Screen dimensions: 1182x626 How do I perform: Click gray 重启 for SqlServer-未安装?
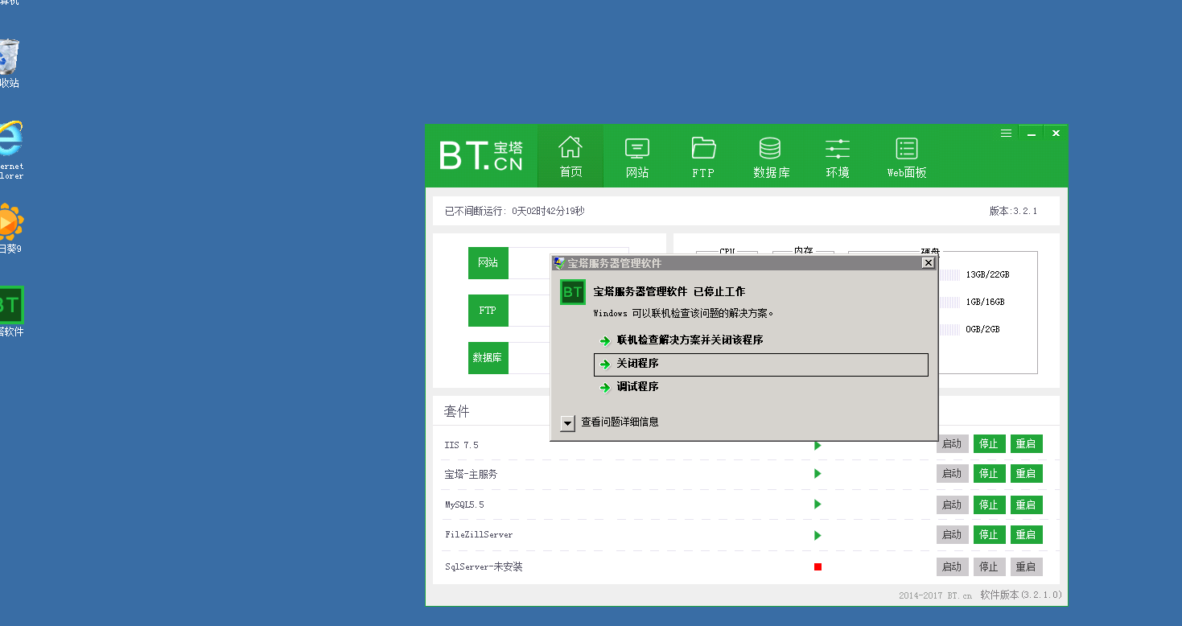(1026, 567)
